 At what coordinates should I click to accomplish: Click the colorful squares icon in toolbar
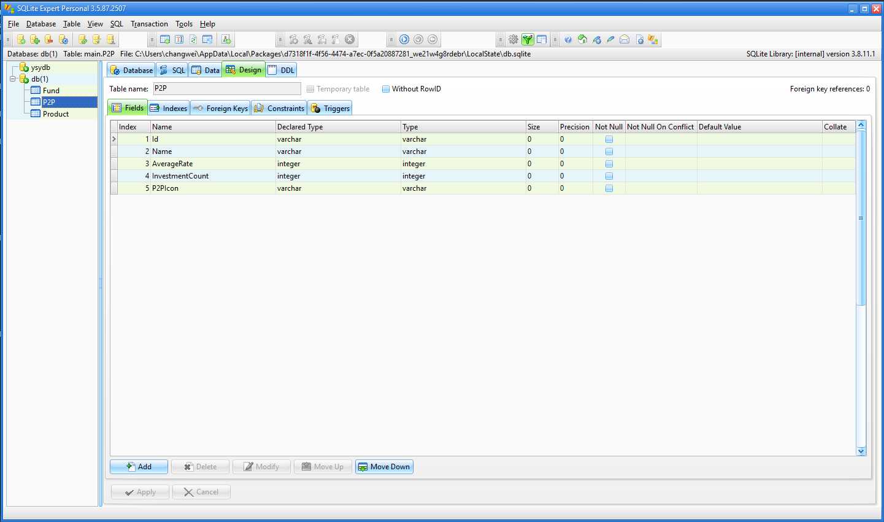point(653,39)
